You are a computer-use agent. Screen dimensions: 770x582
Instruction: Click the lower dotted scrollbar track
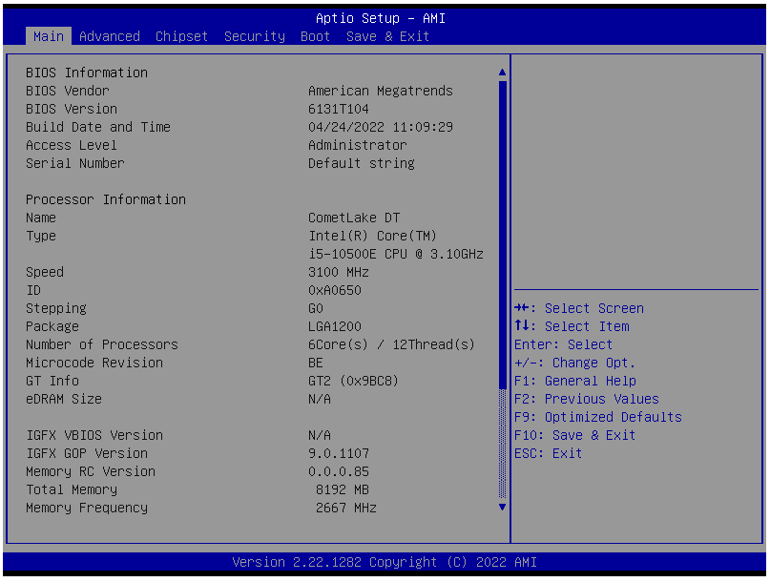503,444
